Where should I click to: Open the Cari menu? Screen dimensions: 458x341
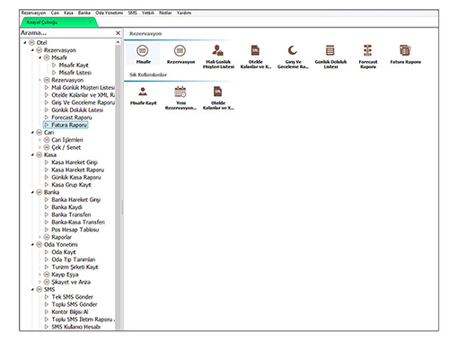[55, 13]
